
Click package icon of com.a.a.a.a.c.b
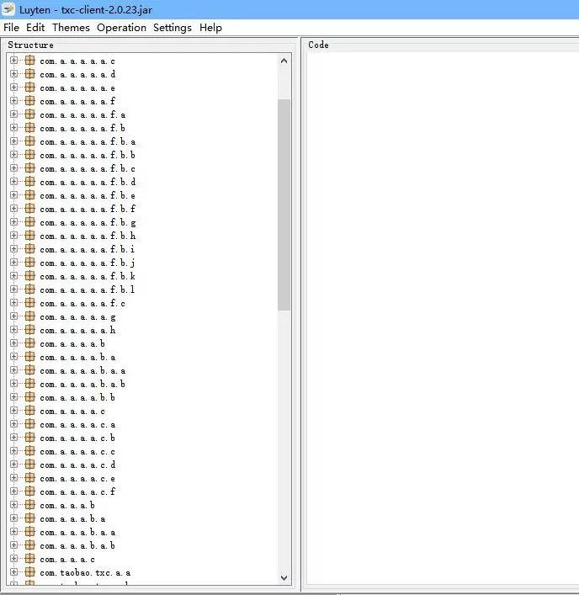pos(30,438)
